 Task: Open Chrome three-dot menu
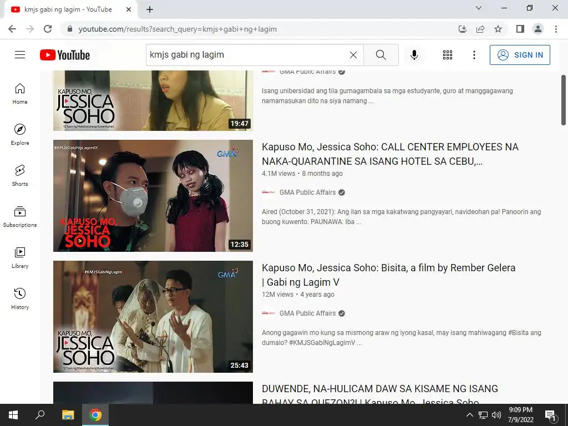(556, 29)
